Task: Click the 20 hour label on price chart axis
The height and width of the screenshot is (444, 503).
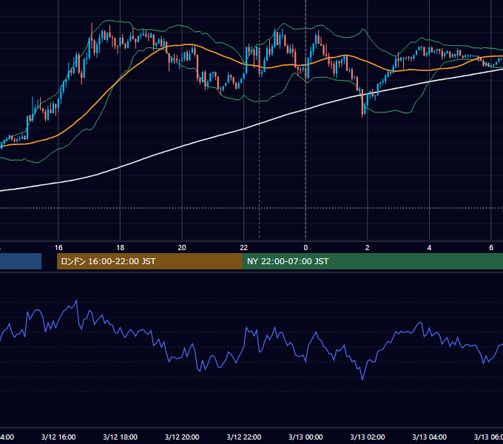Action: [182, 248]
